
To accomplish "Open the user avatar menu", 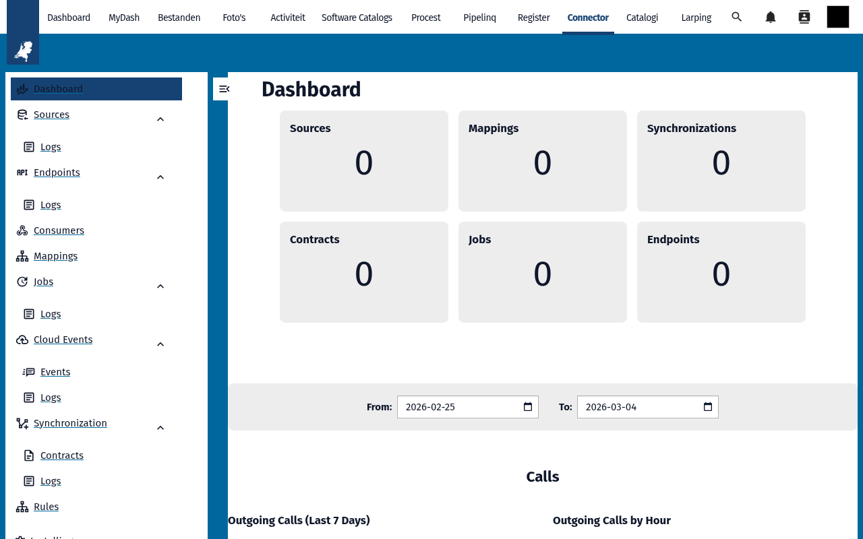I will (x=838, y=17).
